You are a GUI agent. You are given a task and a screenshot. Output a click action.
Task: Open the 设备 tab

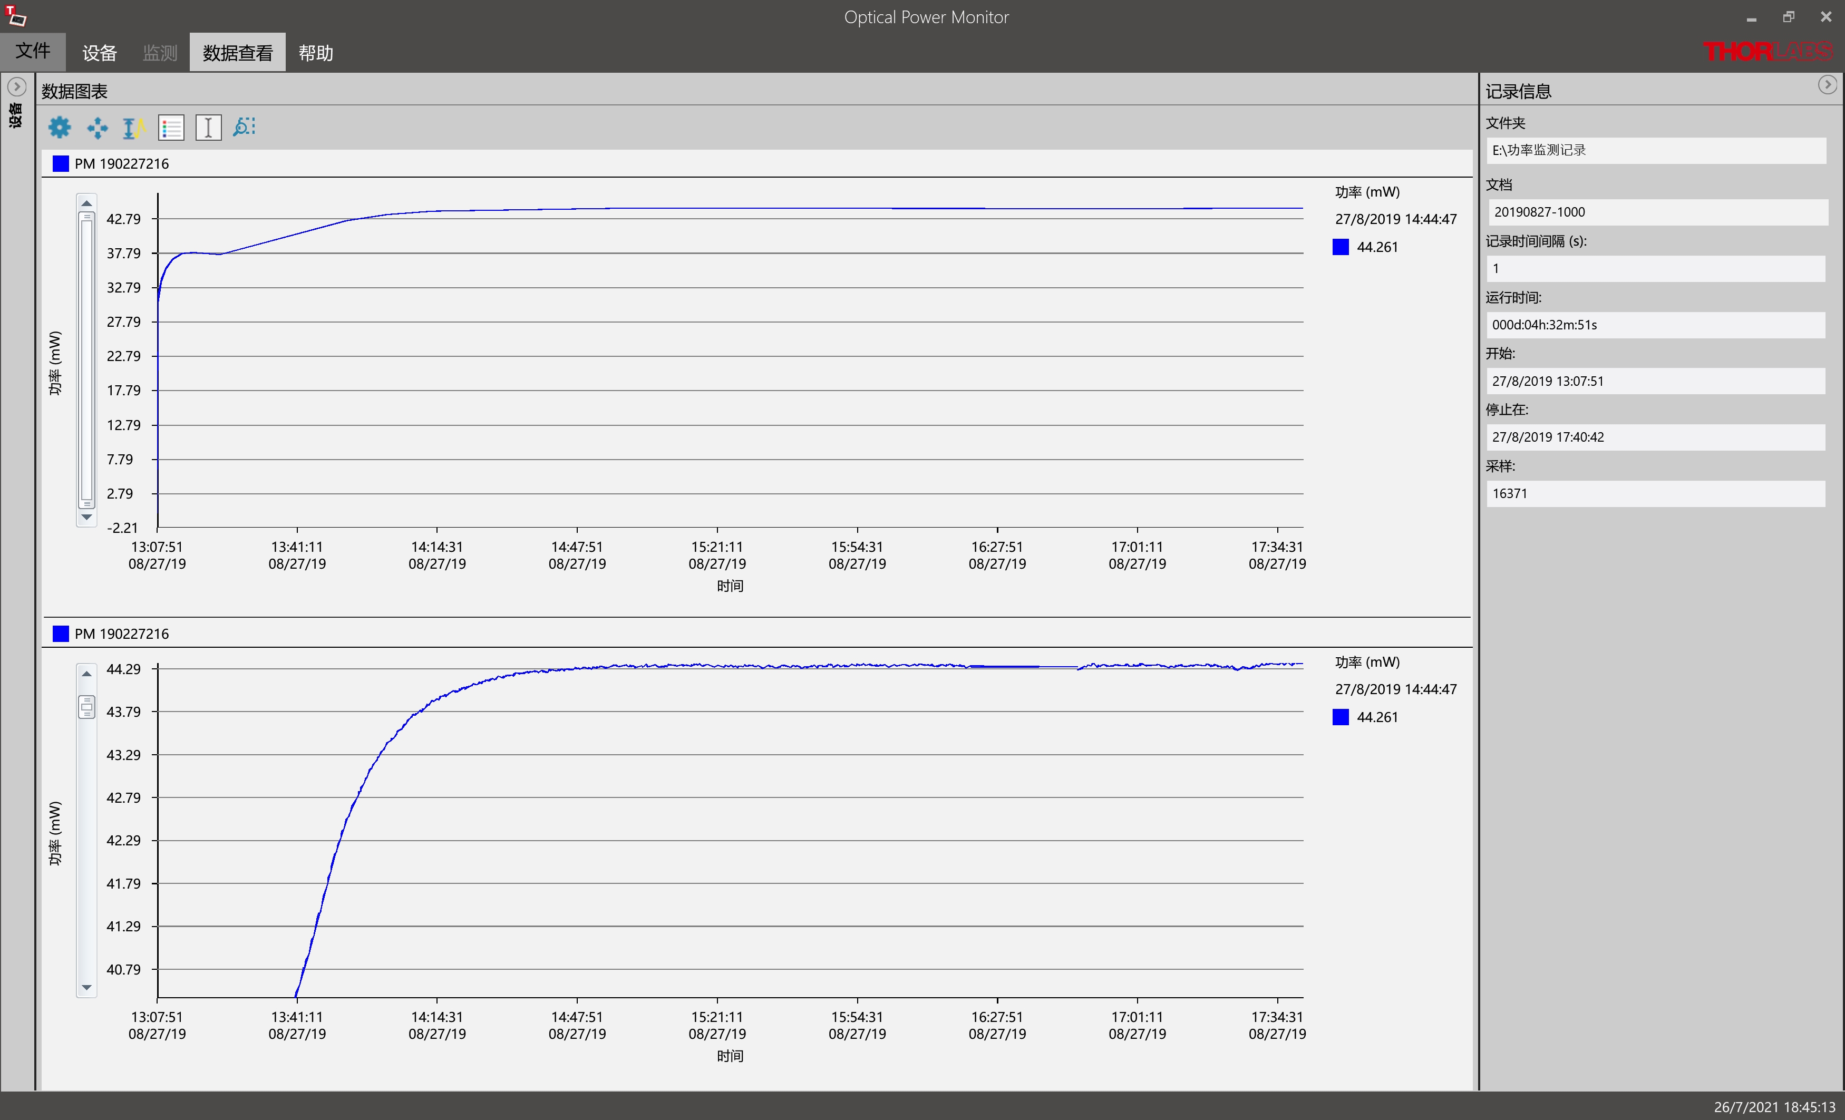tap(100, 52)
